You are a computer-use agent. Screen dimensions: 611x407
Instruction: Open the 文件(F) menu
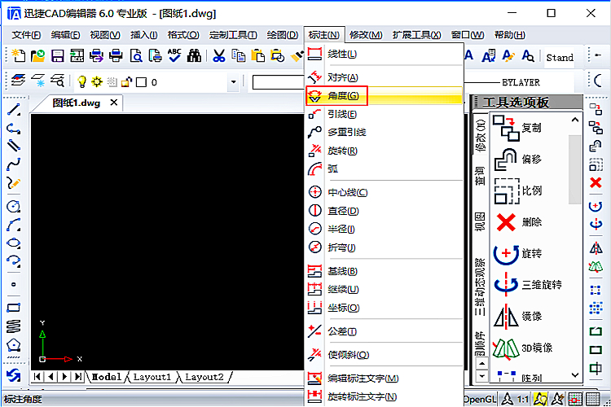point(26,35)
